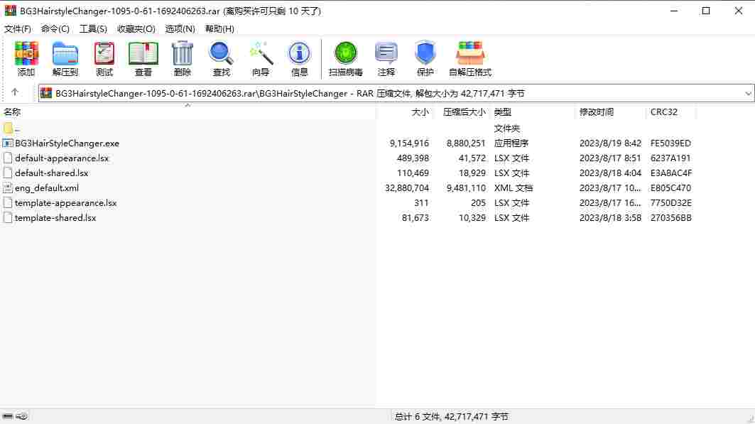Image resolution: width=755 pixels, height=424 pixels.
Task: Open the Options (选项) menu
Action: tap(180, 29)
